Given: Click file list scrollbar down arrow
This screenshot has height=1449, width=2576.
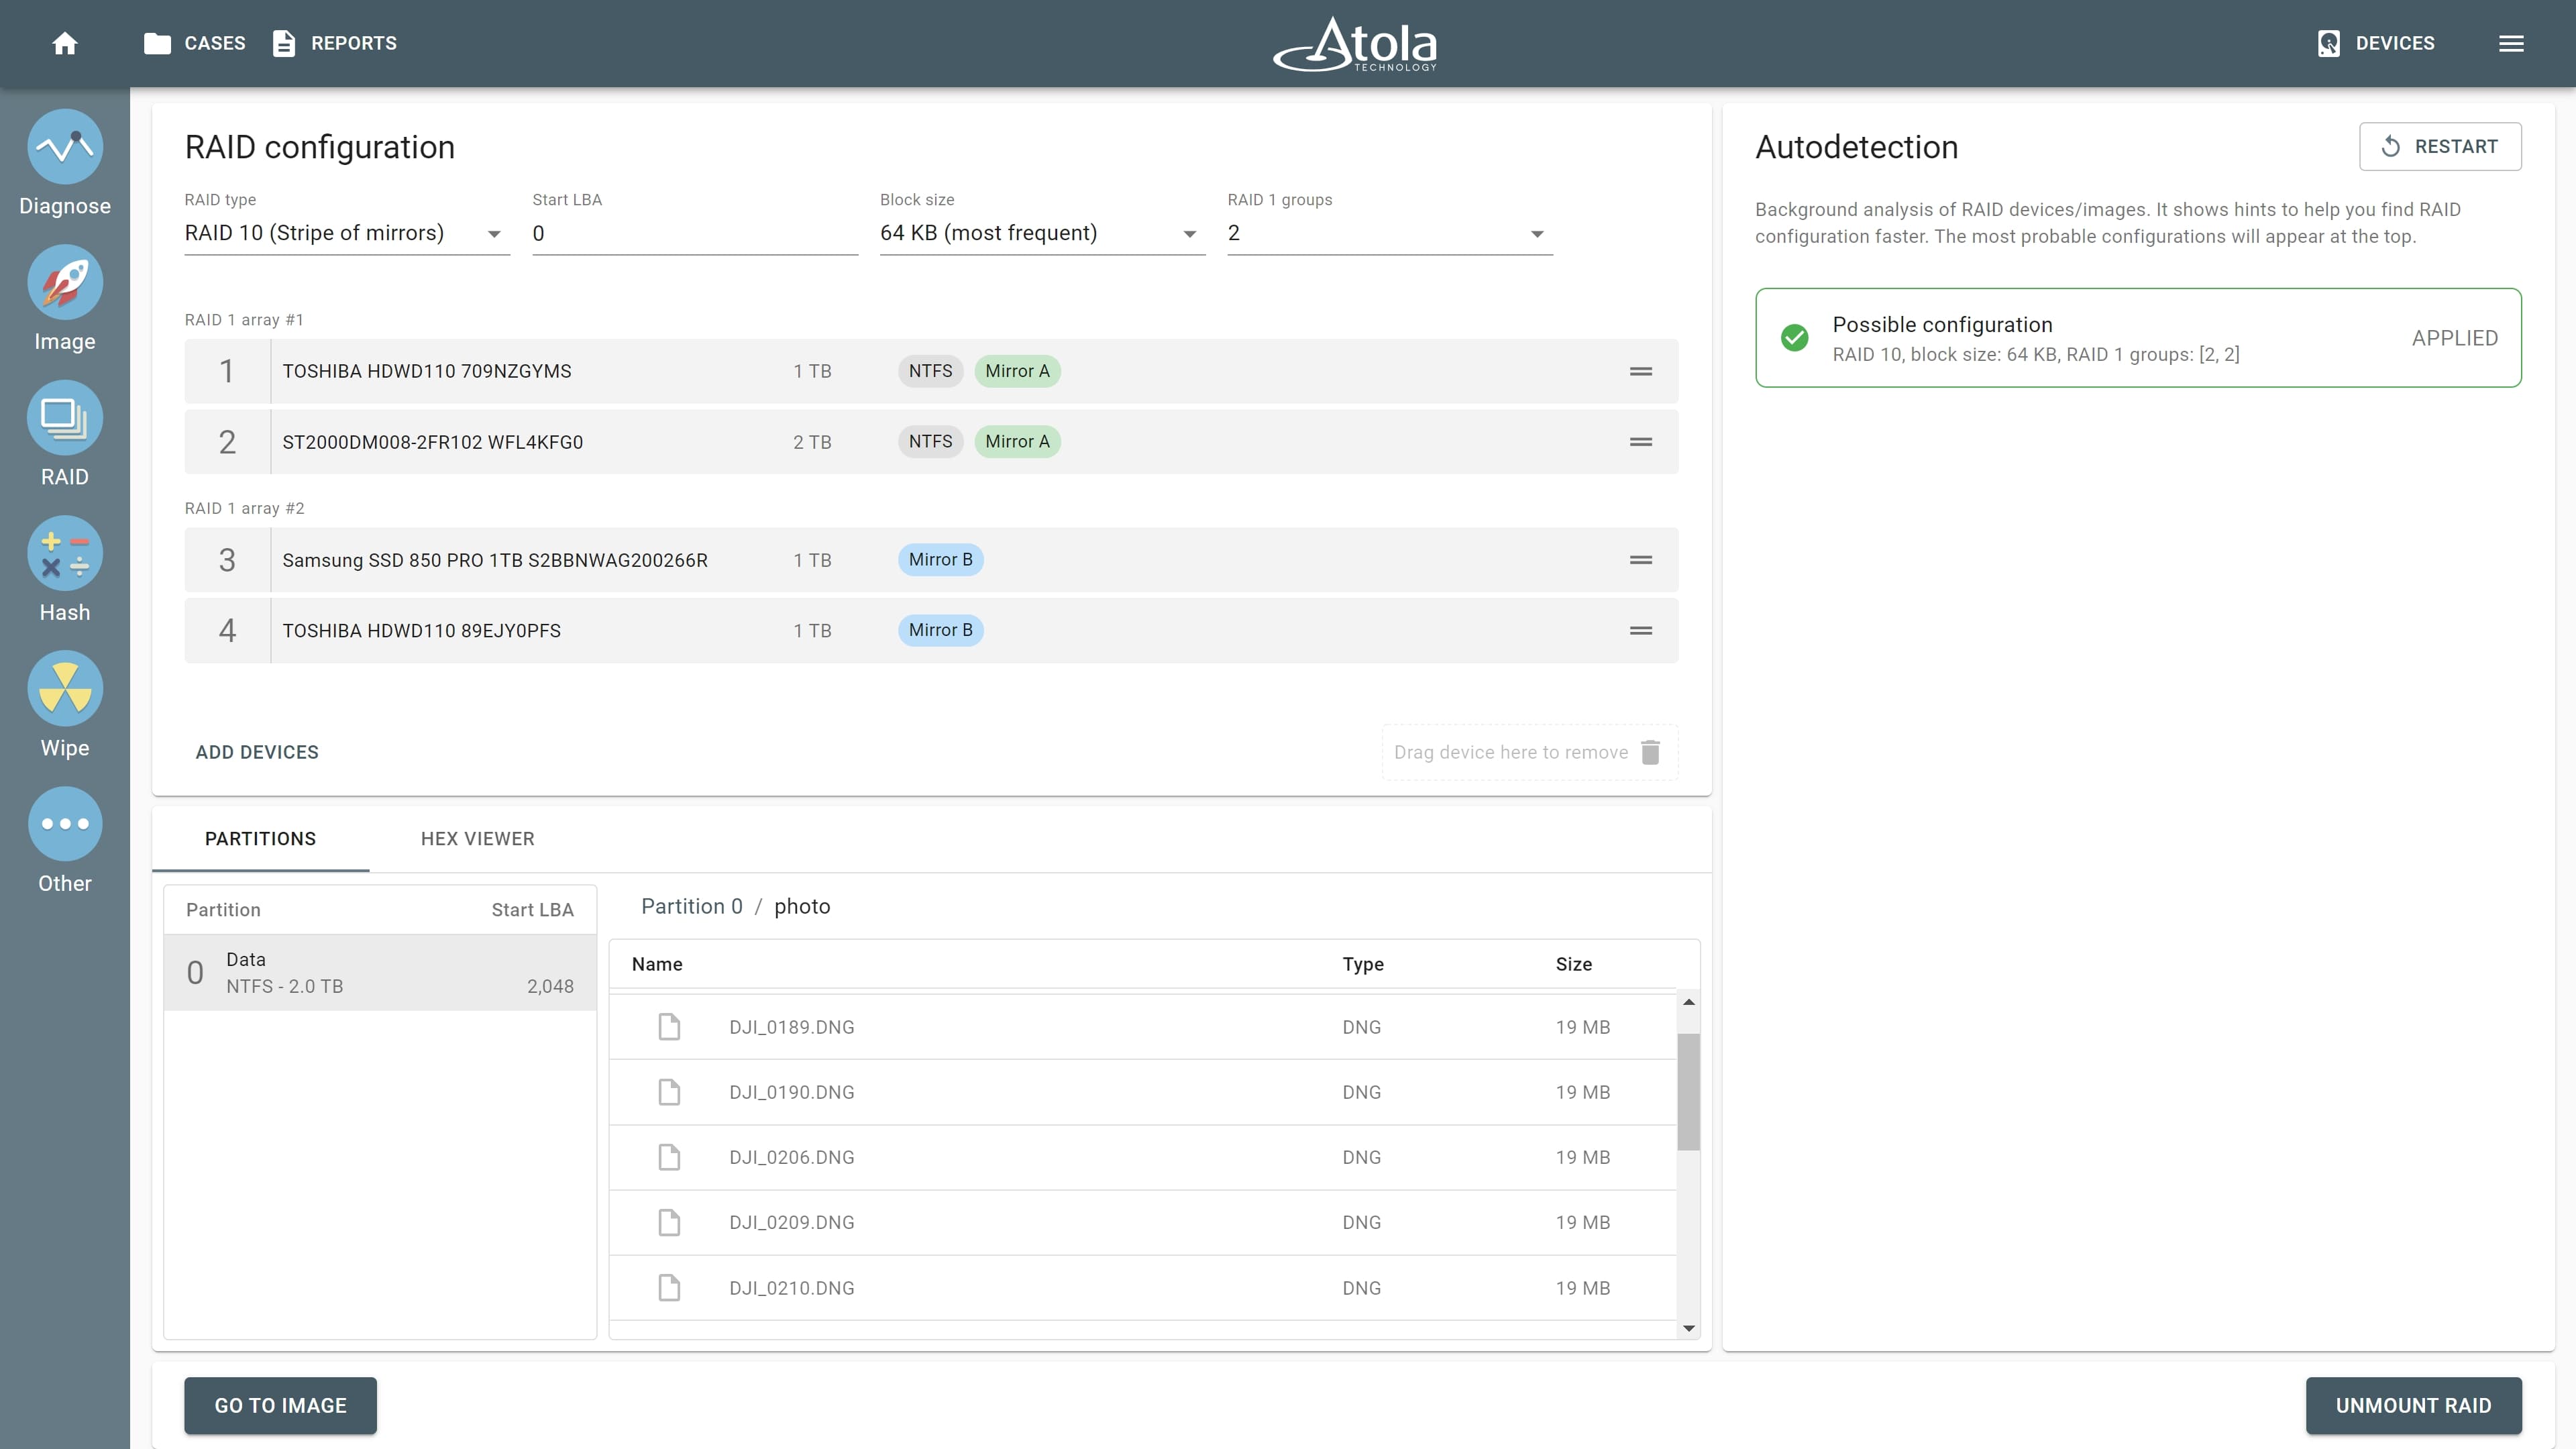Looking at the screenshot, I should [x=1689, y=1328].
